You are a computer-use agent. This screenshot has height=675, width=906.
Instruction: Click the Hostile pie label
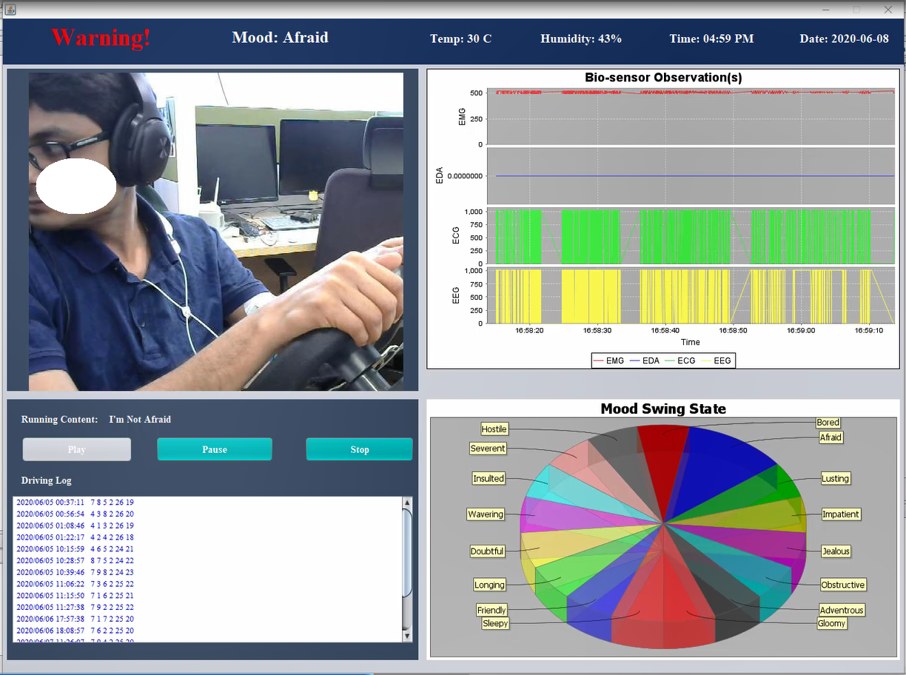(x=494, y=429)
